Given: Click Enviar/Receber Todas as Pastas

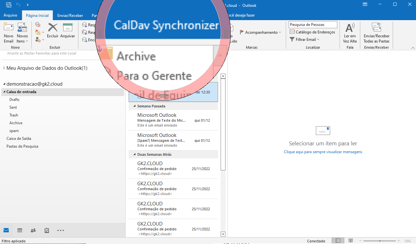Looking at the screenshot, I should [376, 33].
